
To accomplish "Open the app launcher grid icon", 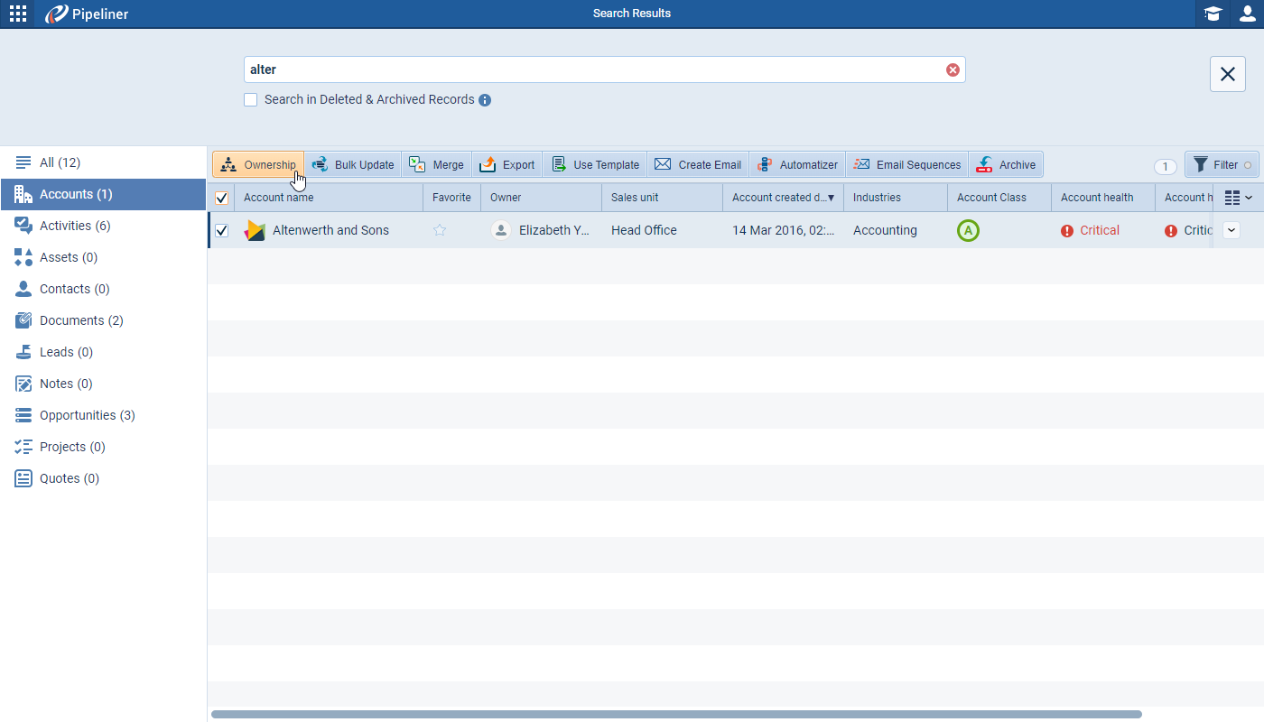I will coord(18,14).
